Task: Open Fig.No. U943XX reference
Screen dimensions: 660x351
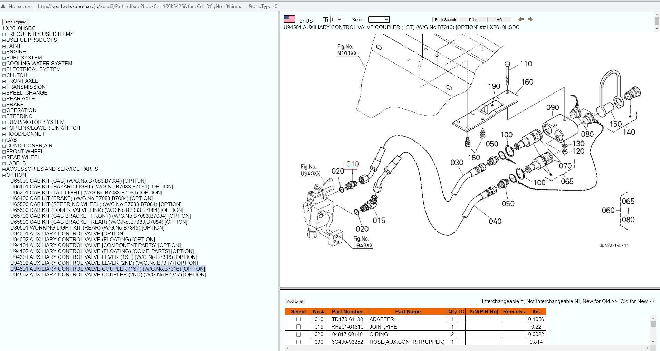Action: 363,242
